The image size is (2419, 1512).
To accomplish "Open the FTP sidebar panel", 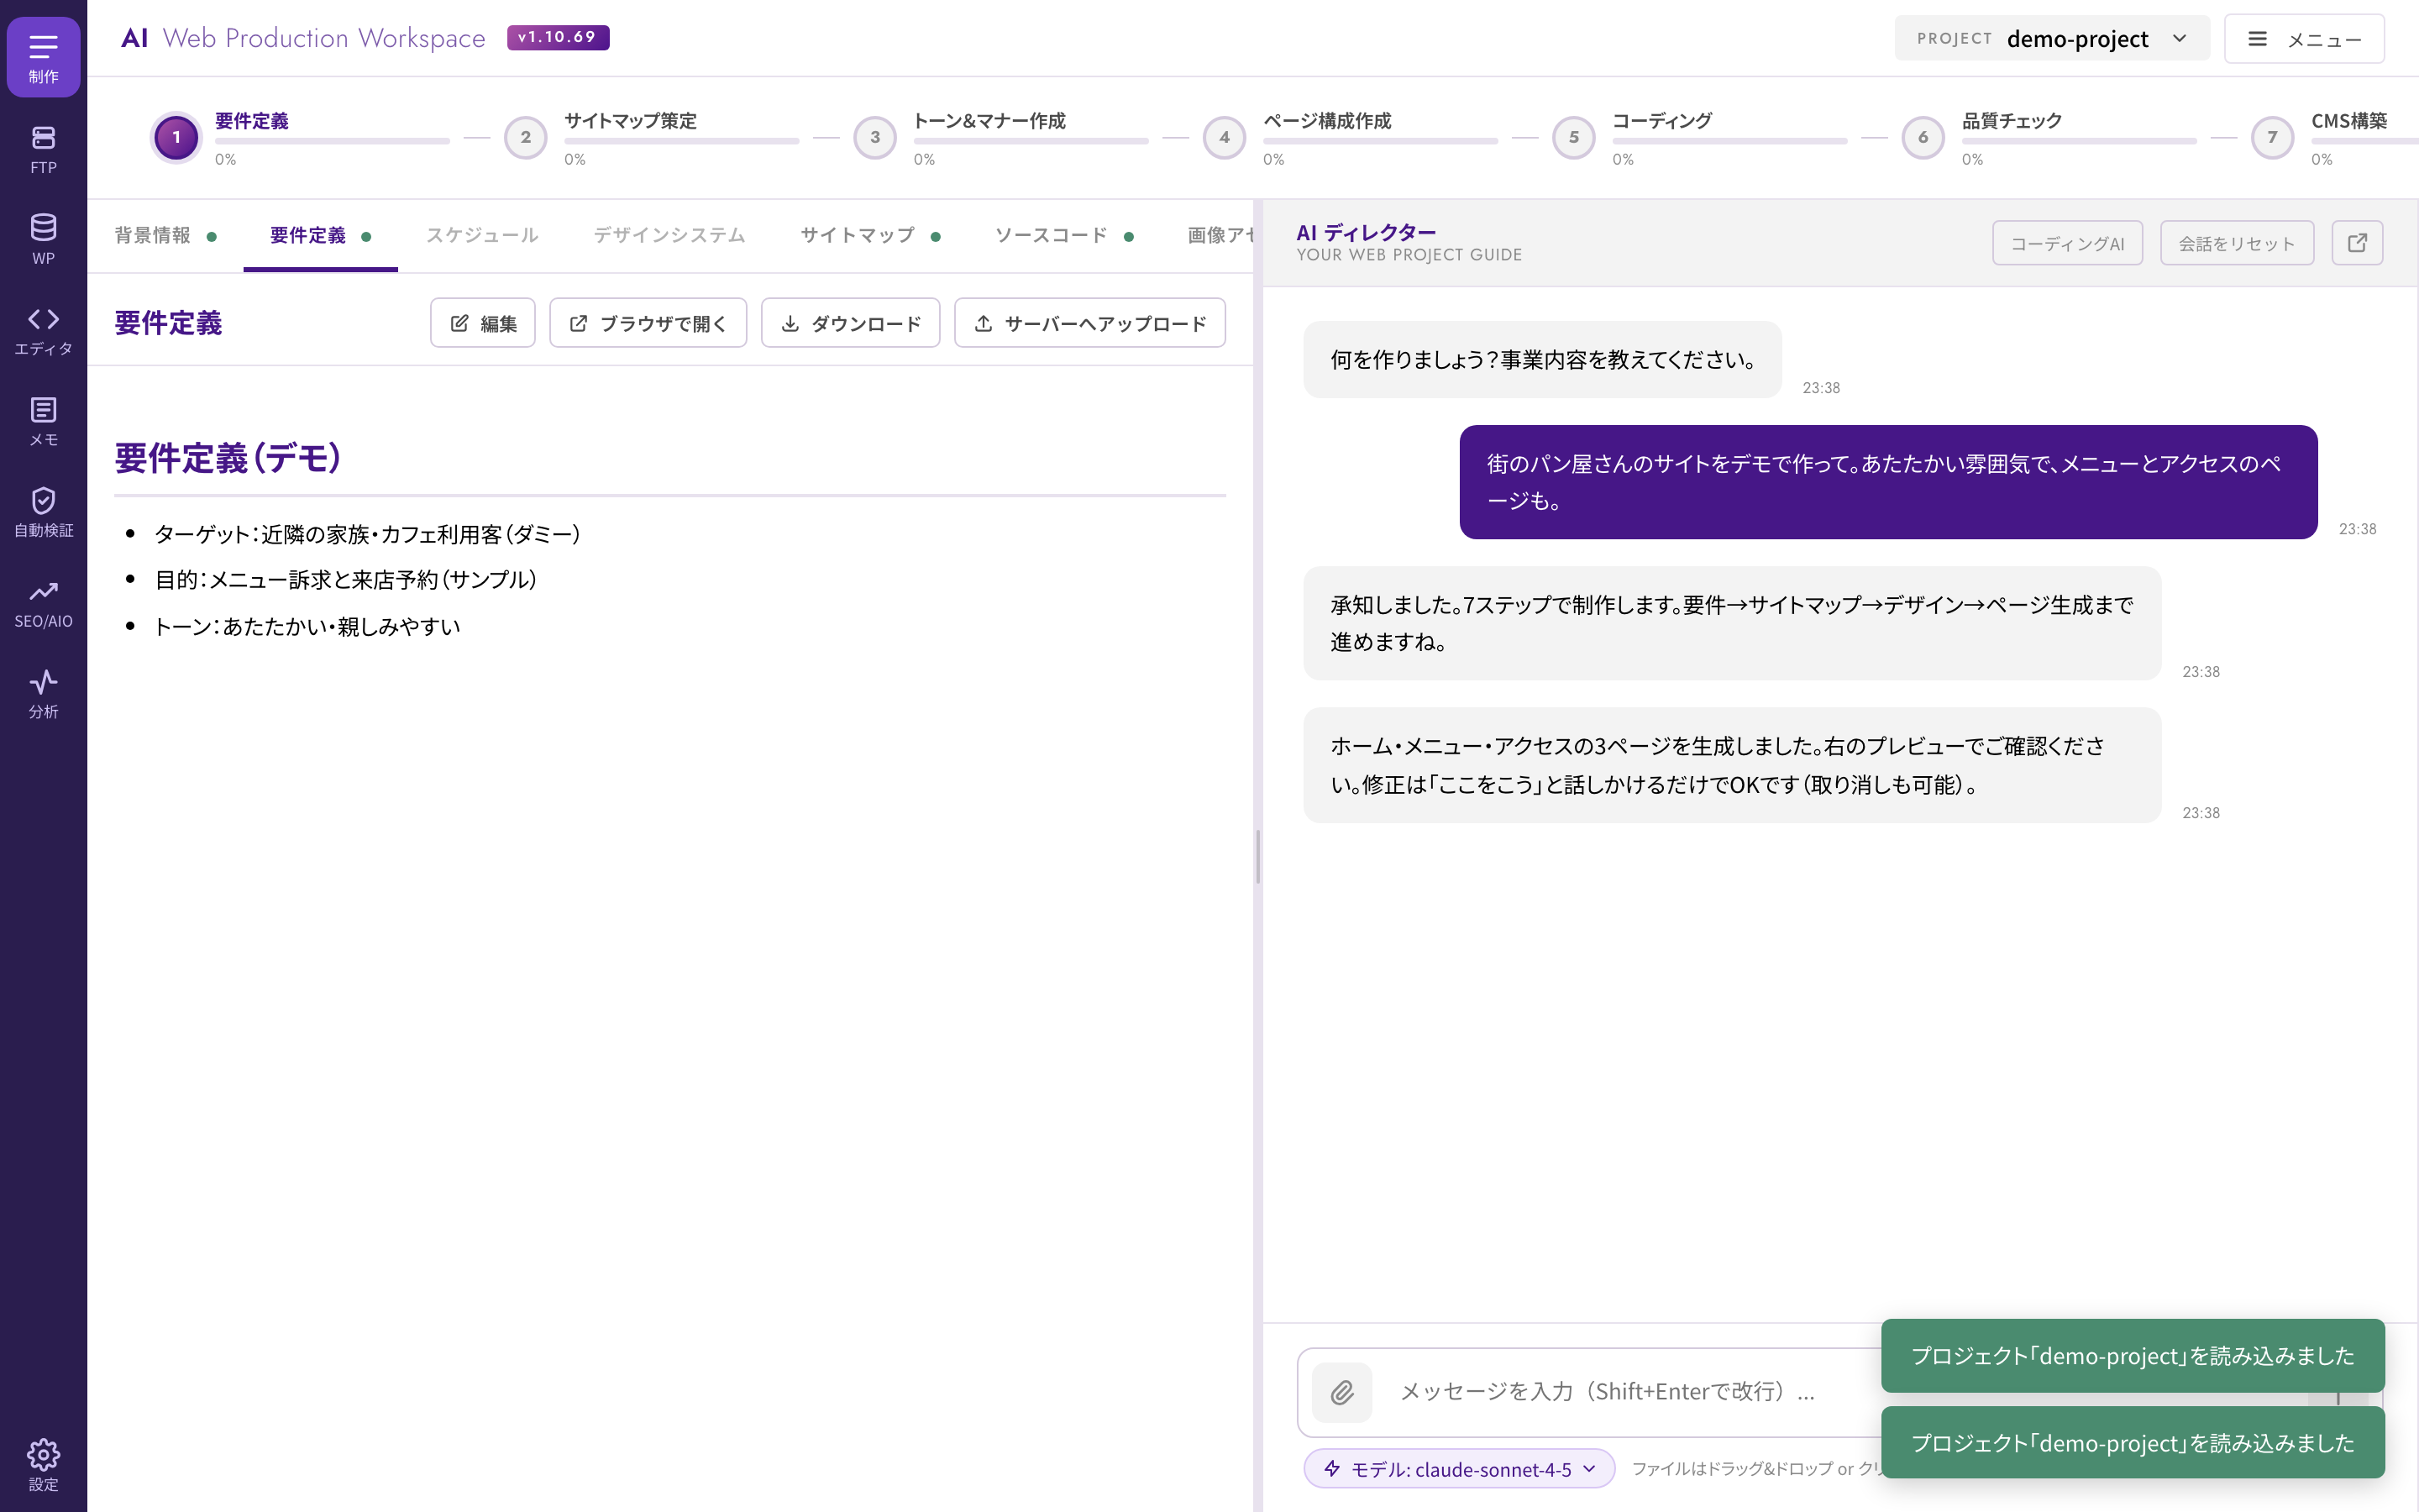I will coord(43,149).
